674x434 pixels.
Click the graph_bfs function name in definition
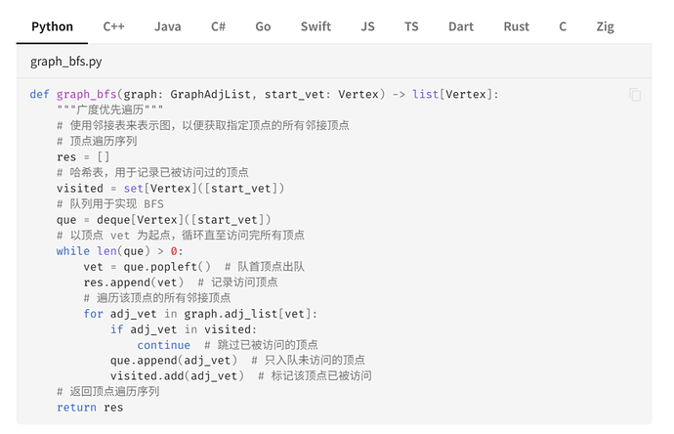(x=87, y=95)
